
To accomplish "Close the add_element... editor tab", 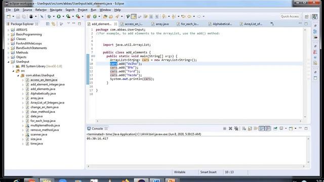I will (115, 24).
